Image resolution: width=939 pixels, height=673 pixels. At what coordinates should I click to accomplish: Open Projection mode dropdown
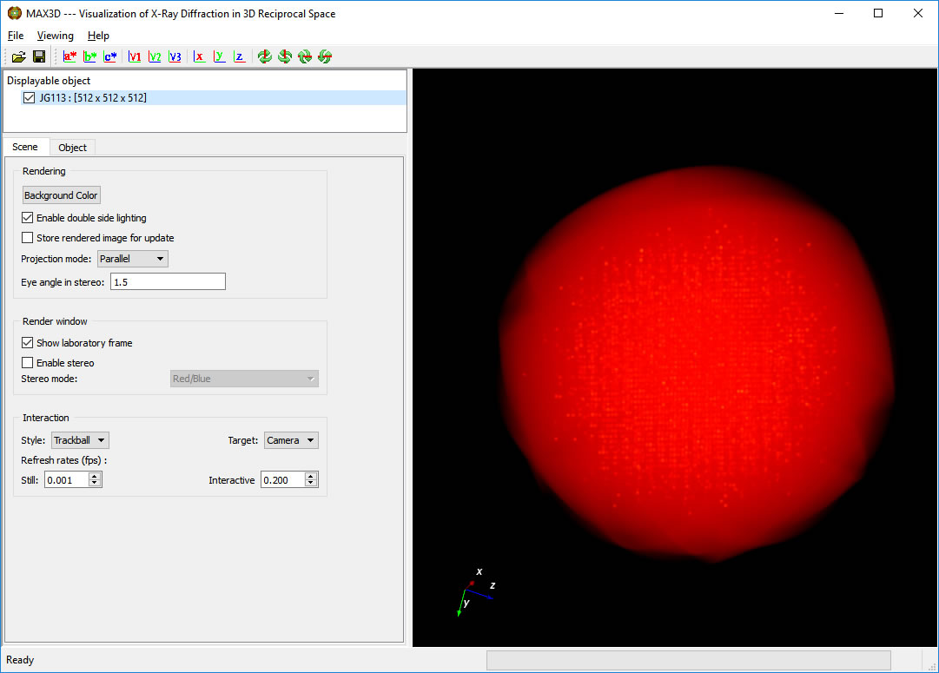tap(132, 259)
